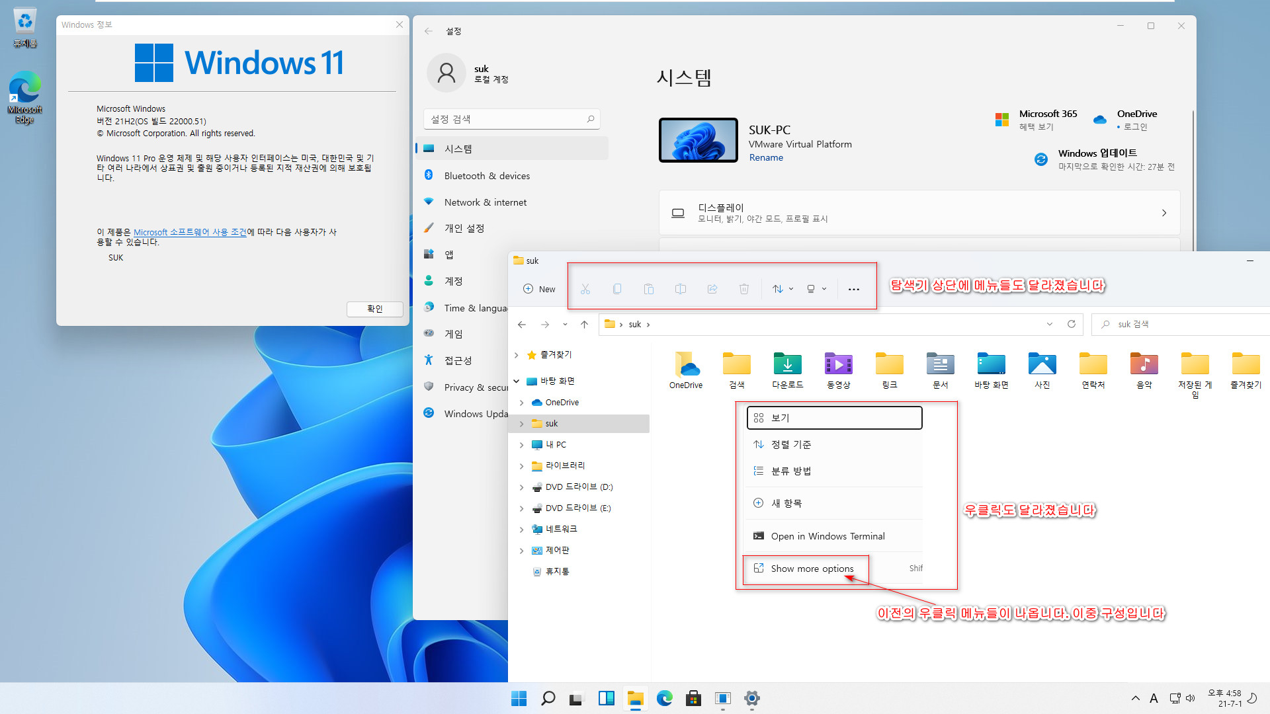Open the 동영상 folder
1270x714 pixels.
click(839, 370)
